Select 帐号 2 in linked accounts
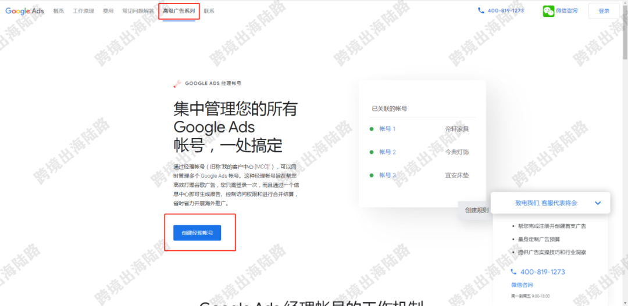The height and width of the screenshot is (306, 628). (x=388, y=152)
